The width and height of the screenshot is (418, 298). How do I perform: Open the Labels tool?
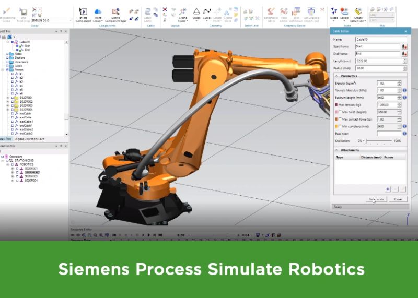pos(344,11)
